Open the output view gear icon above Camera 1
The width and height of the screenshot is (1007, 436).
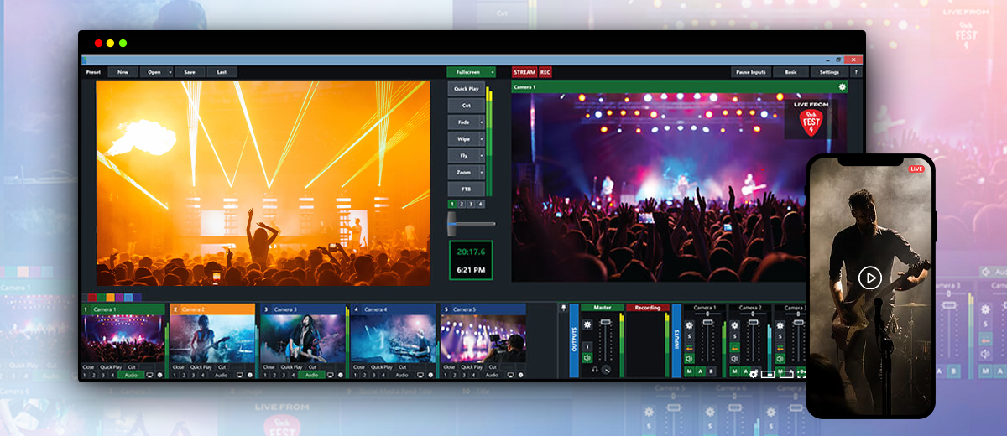click(842, 86)
